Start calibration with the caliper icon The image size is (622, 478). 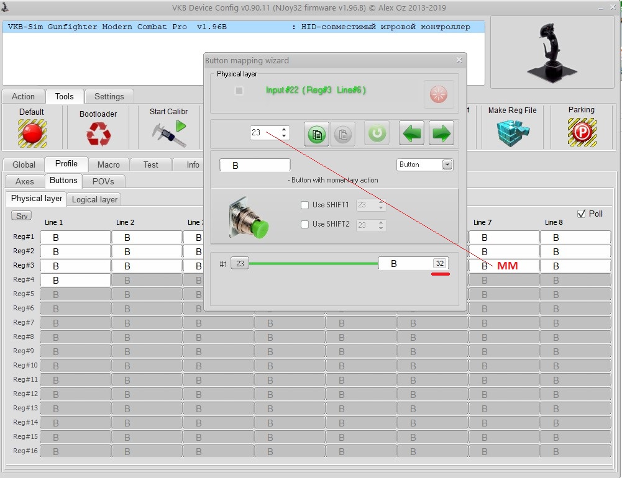point(169,132)
